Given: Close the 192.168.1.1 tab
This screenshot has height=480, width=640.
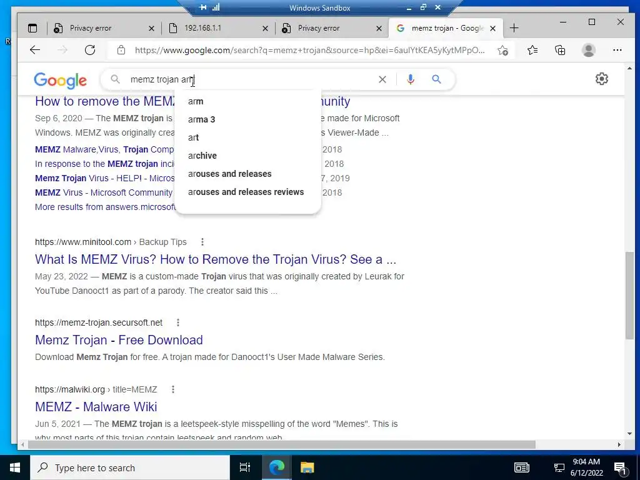Looking at the screenshot, I should pyautogui.click(x=265, y=29).
